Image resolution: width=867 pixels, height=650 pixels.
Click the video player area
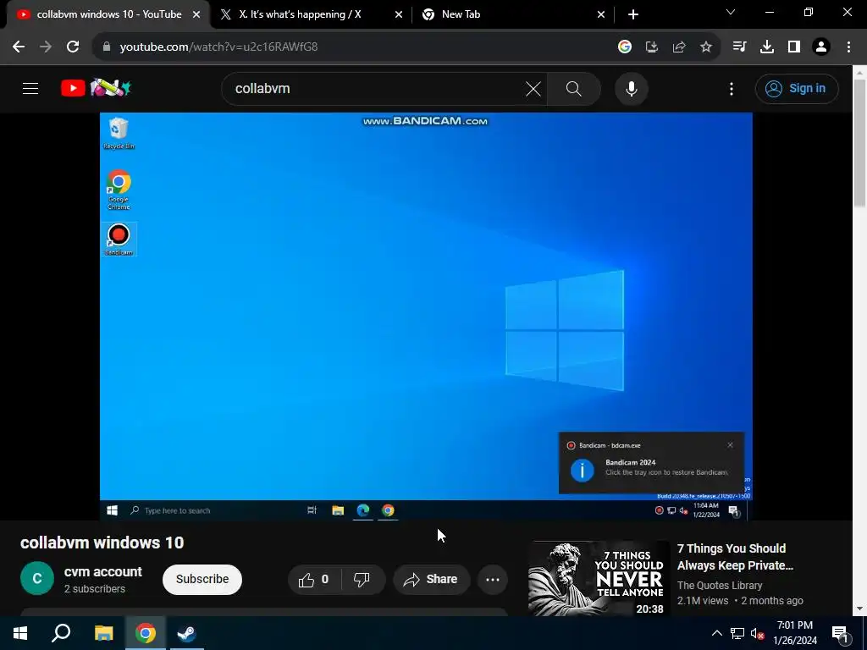(426, 317)
